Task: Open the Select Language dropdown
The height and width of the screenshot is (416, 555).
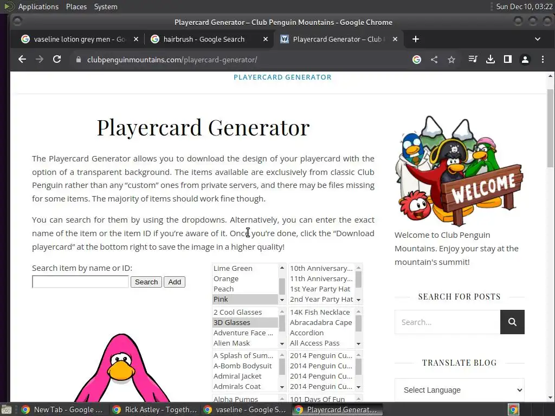Action: [460, 390]
